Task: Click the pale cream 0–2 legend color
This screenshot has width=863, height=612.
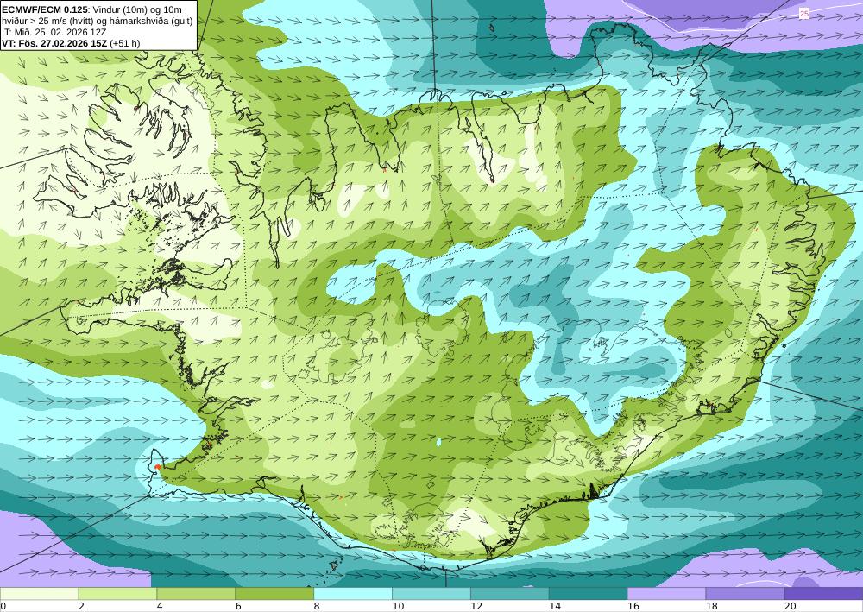Action: pyautogui.click(x=39, y=593)
